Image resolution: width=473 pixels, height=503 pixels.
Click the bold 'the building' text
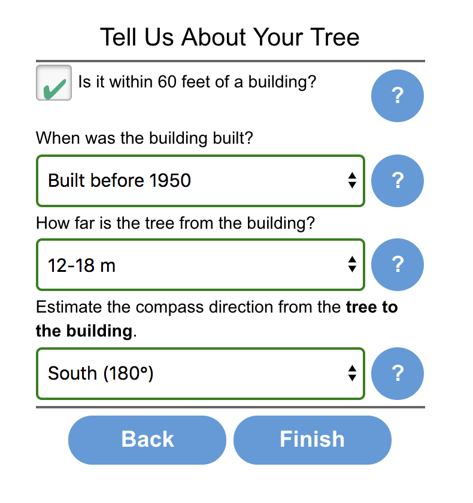(84, 331)
